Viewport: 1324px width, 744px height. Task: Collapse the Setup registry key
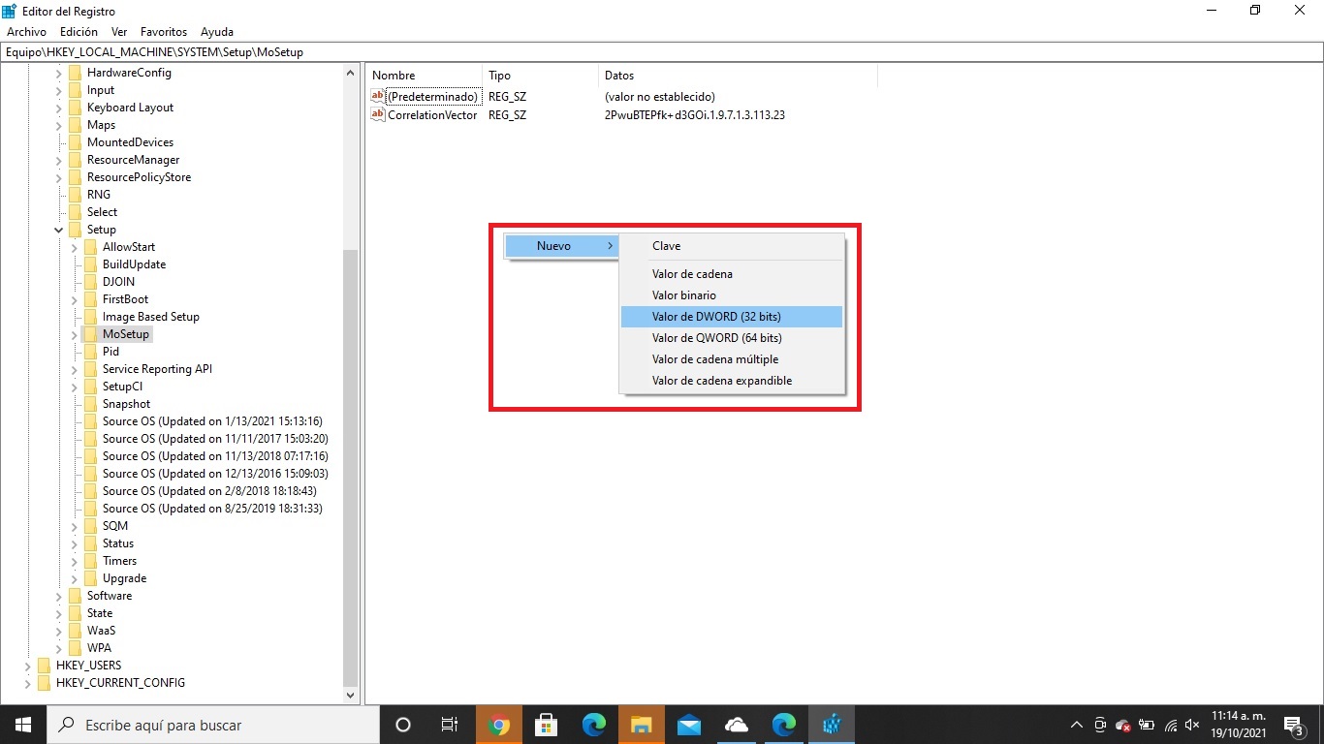[x=58, y=230]
